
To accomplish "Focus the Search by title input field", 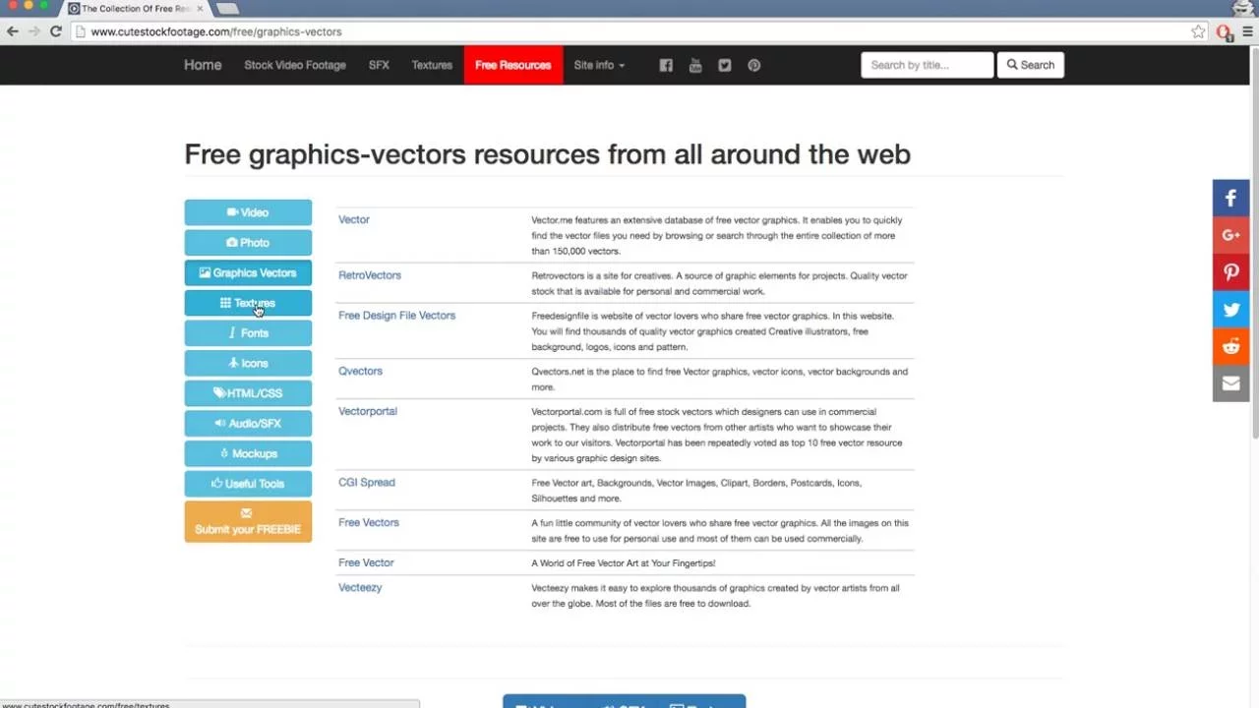I will tap(928, 65).
